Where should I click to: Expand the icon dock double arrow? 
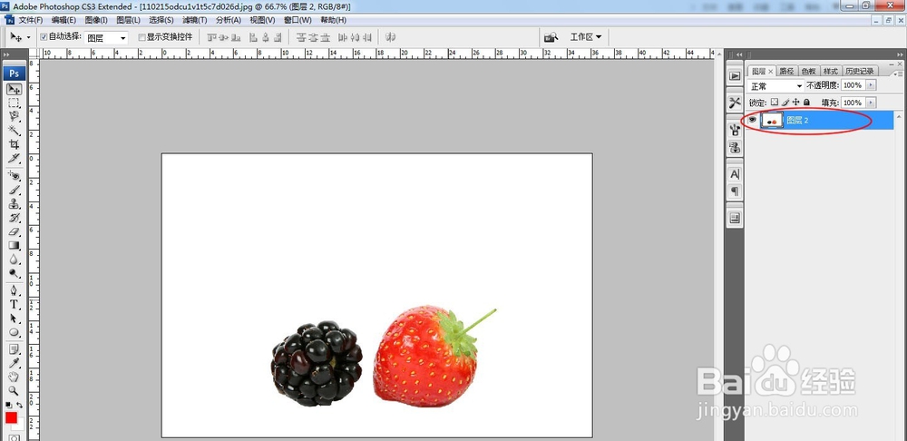[738, 54]
